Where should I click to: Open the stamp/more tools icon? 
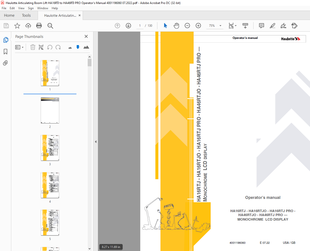(295, 26)
